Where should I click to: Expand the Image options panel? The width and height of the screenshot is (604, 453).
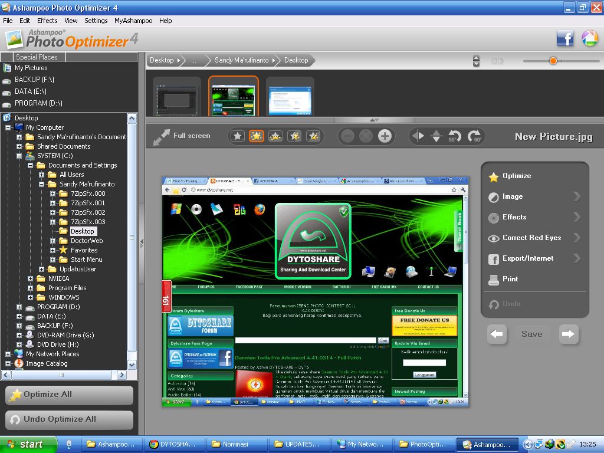click(x=534, y=196)
